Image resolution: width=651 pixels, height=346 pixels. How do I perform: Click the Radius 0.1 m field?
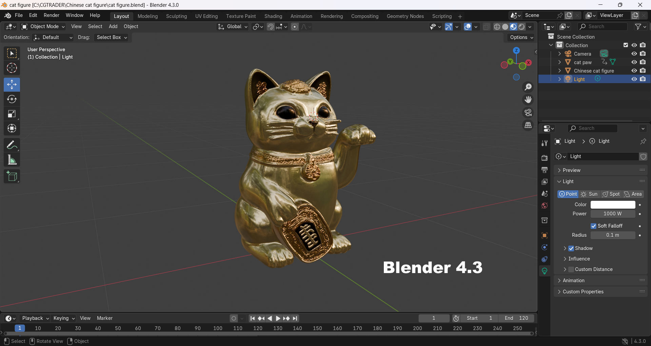point(613,235)
